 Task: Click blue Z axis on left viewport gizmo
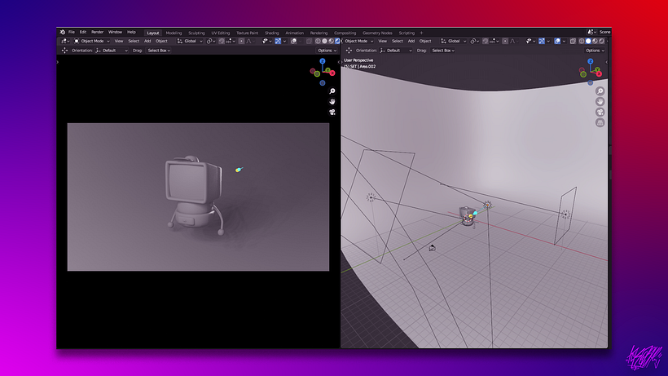(x=323, y=61)
